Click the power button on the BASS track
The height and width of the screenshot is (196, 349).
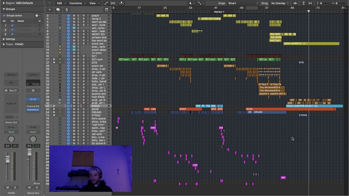click(68, 109)
